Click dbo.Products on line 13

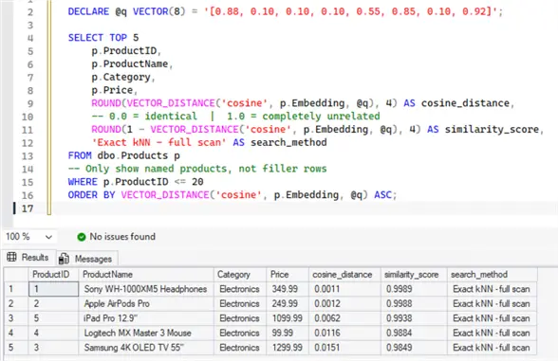(133, 155)
